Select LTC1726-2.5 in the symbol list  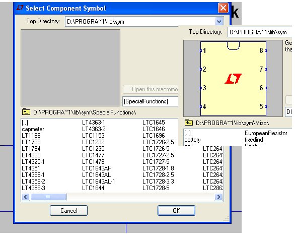coord(158,142)
